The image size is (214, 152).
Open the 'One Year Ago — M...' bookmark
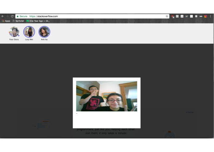point(38,21)
